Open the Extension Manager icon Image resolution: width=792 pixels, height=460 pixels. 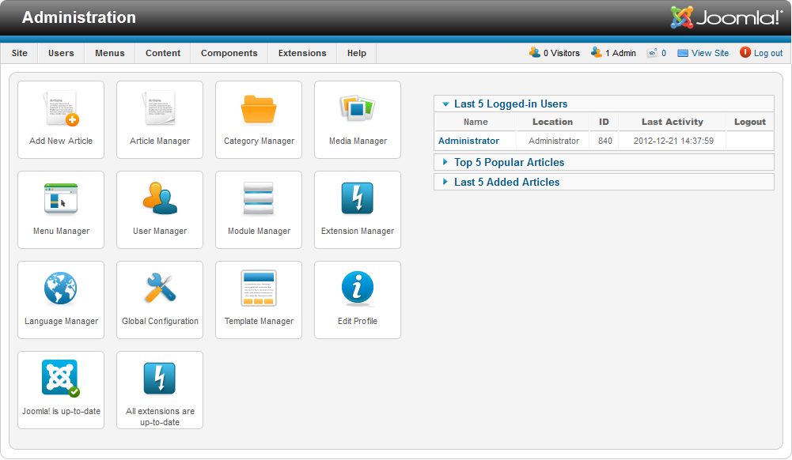358,198
